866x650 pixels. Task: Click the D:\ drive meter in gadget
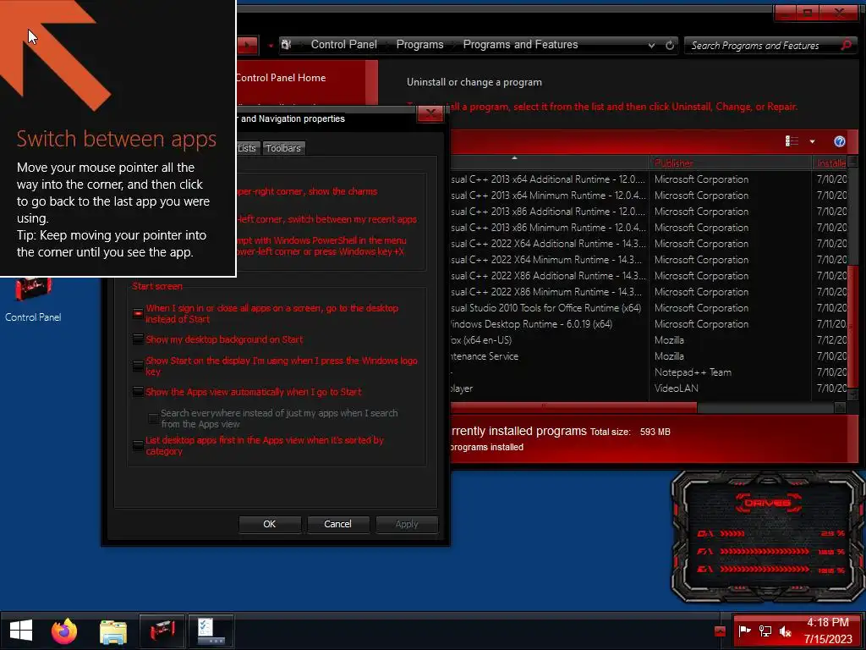[x=770, y=533]
